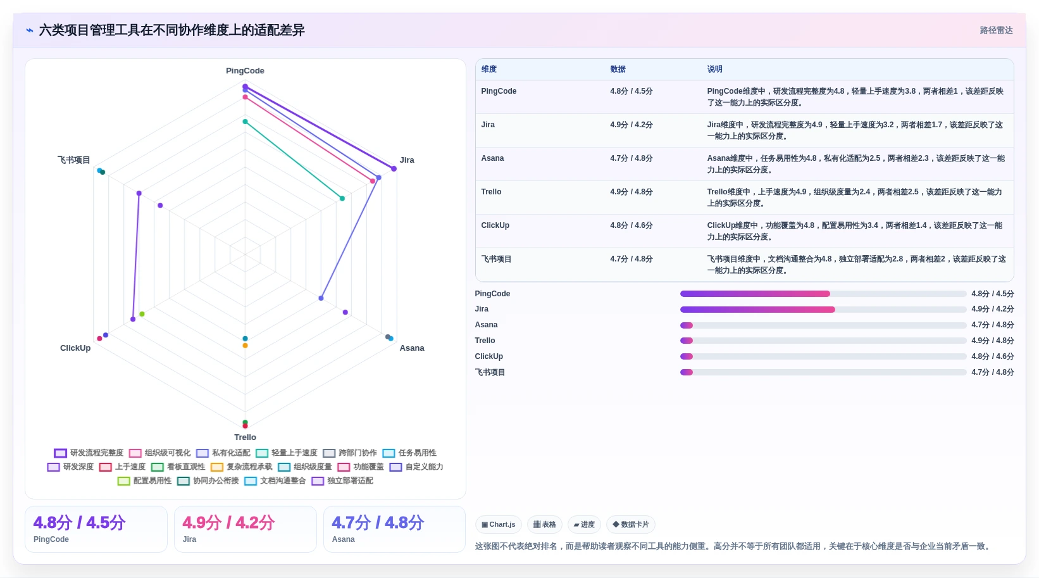This screenshot has height=578, width=1039.
Task: Toggle the 配置易用性 legend entry
Action: click(144, 481)
